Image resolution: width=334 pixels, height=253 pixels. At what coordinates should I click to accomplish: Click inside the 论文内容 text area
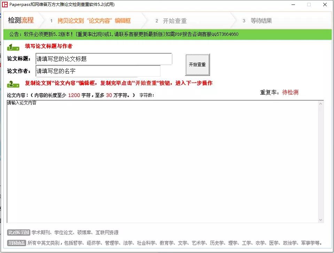(163, 161)
